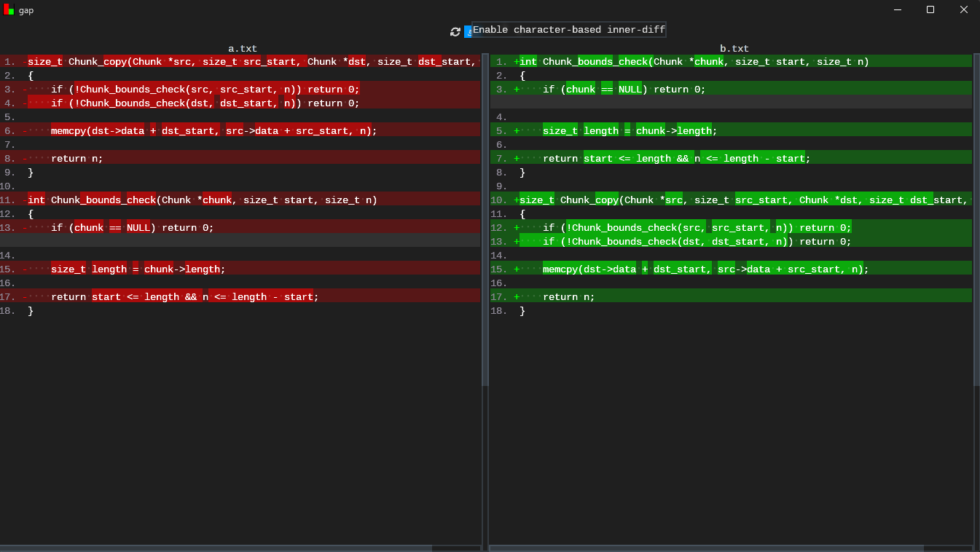Click line number 10 in b.txt
980x552 pixels.
coord(499,200)
